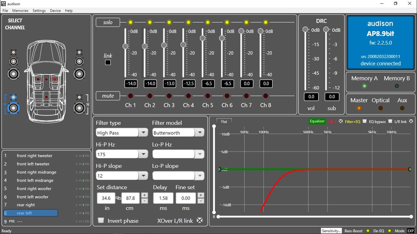Select the Master input source
Image resolution: width=417 pixels, height=234 pixels.
tap(359, 108)
